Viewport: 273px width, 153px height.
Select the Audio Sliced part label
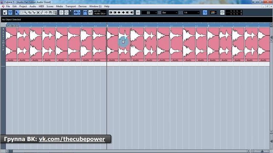(x=12, y=25)
